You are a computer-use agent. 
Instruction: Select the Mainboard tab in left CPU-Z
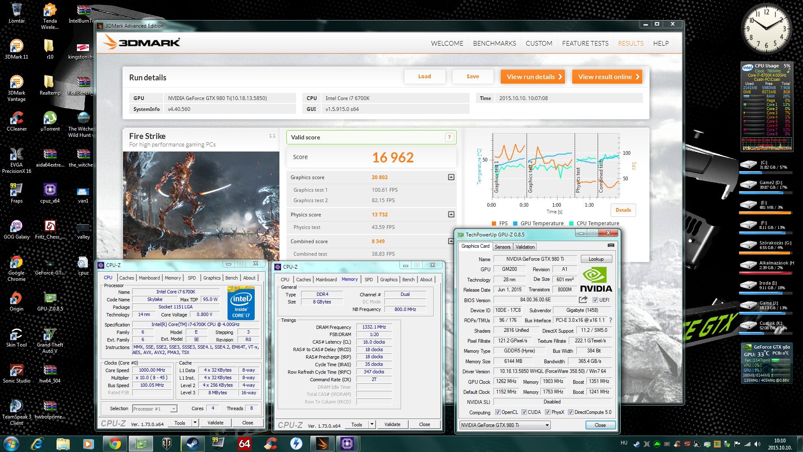pos(149,278)
